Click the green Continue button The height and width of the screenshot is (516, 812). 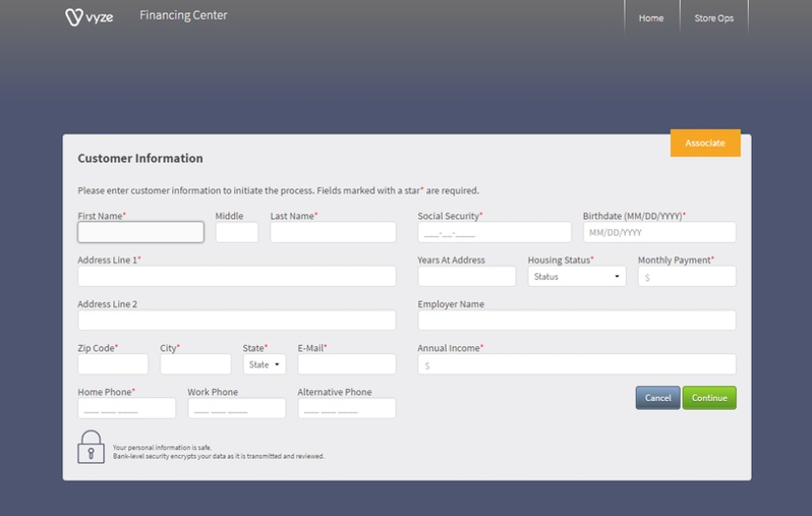coord(710,398)
